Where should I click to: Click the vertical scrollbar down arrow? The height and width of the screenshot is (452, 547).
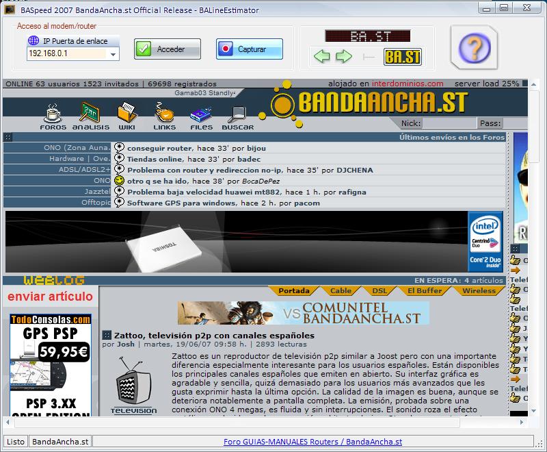pyautogui.click(x=534, y=411)
